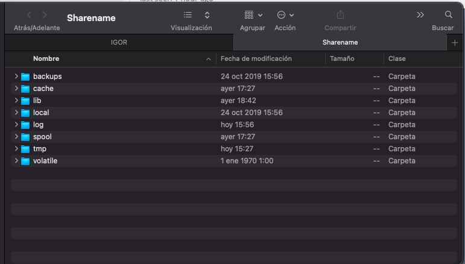Toggle view switcher up-down stepper arrows
465x264 pixels.
coord(207,14)
